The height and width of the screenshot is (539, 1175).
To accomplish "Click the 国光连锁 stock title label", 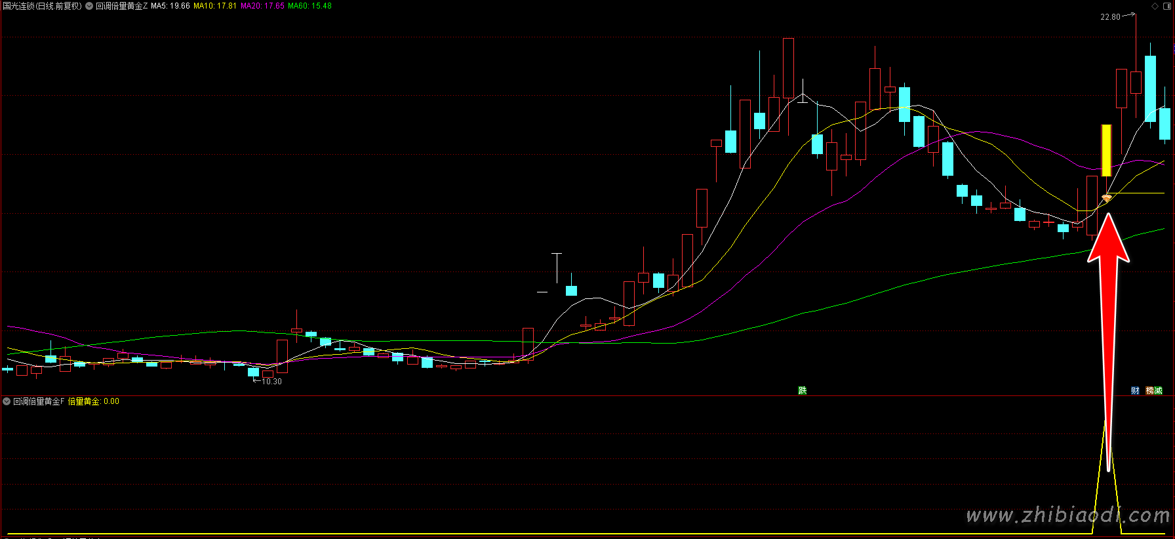I will (x=43, y=6).
